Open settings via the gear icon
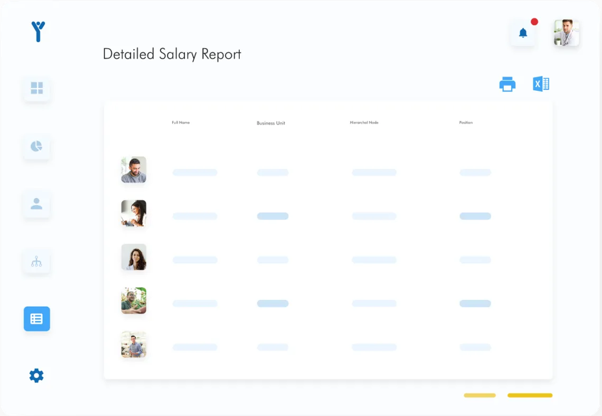The height and width of the screenshot is (416, 602). 36,376
